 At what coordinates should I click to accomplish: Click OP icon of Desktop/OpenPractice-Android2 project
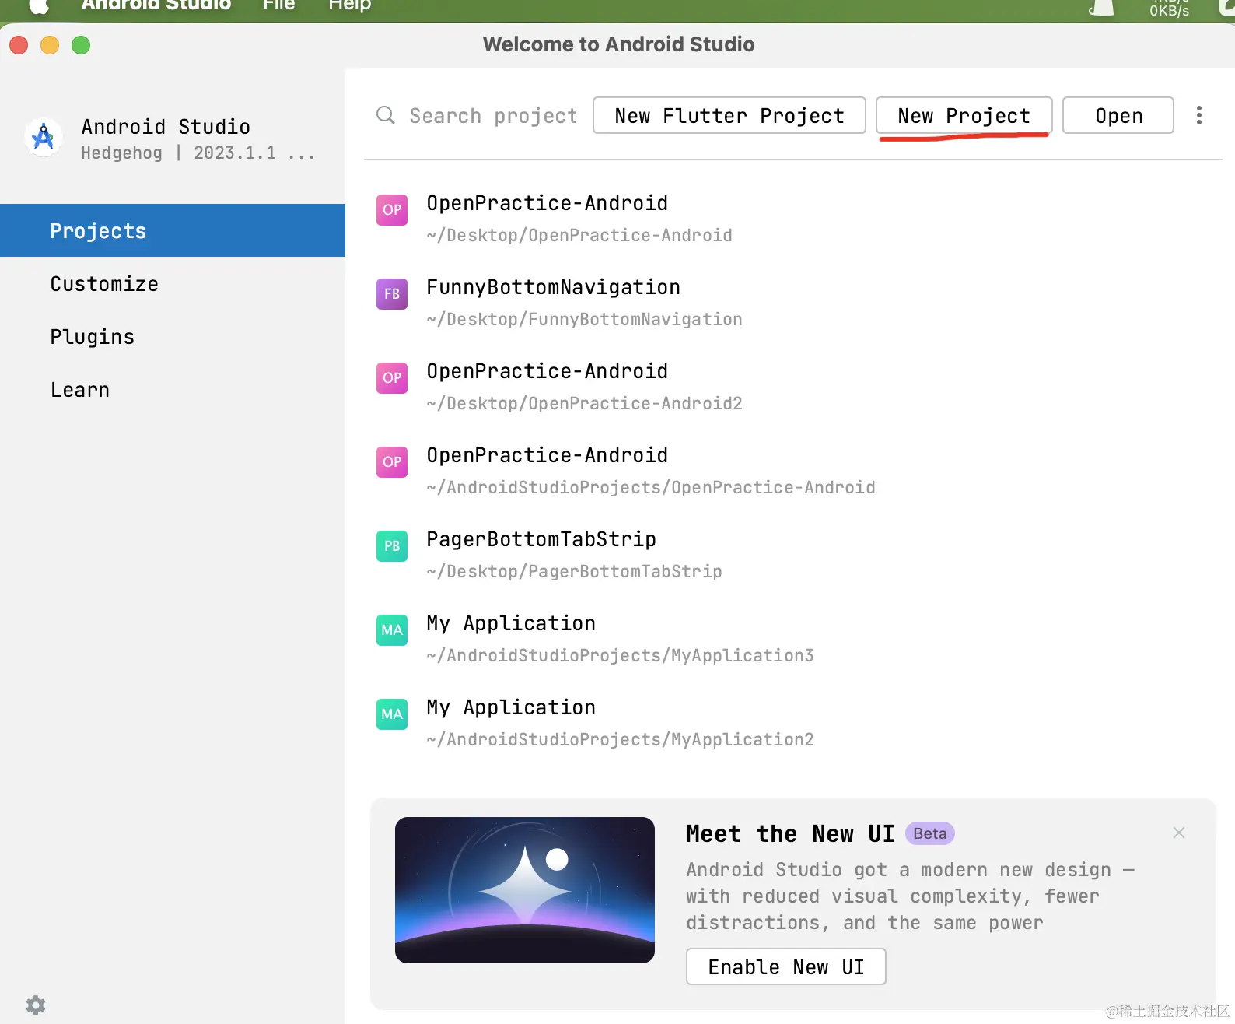pyautogui.click(x=392, y=378)
